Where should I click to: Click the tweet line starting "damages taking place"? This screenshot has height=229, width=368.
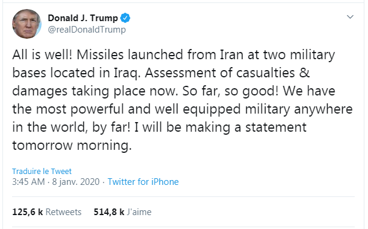click(x=174, y=91)
